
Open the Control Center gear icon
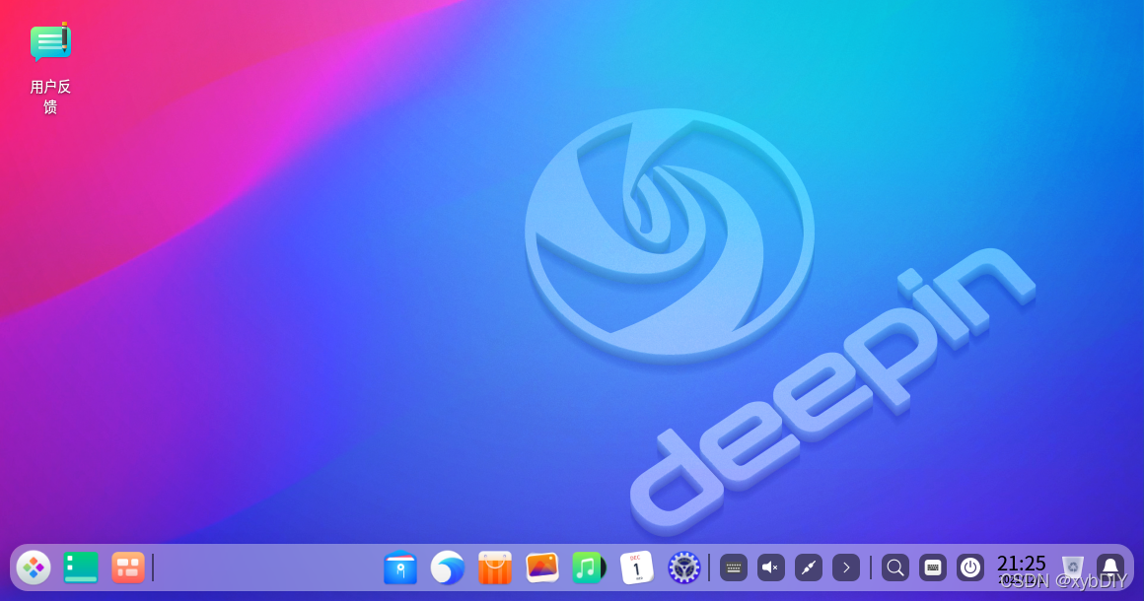683,568
